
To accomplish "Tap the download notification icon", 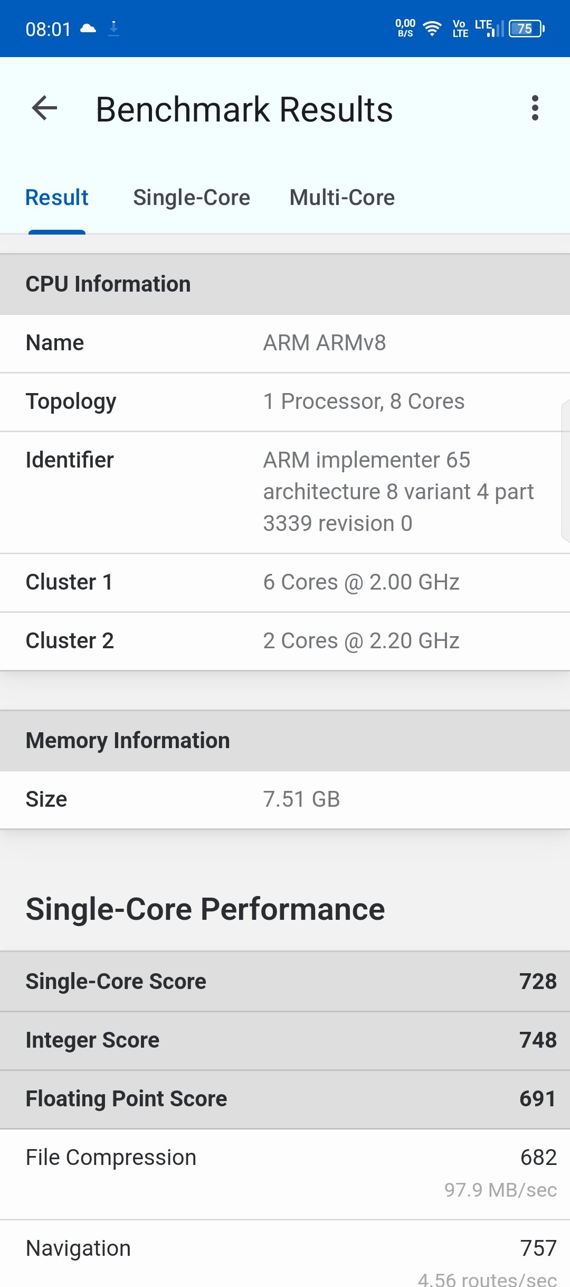I will (x=113, y=29).
